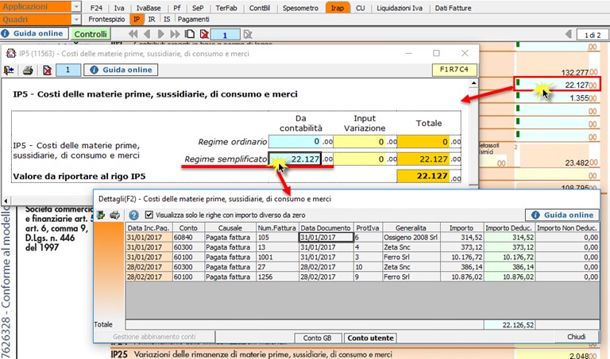Select row with Ossigeno 2008 Srl
The width and height of the screenshot is (610, 359).
point(362,237)
